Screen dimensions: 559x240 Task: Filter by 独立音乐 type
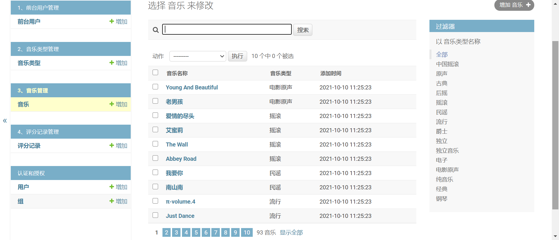pos(447,151)
